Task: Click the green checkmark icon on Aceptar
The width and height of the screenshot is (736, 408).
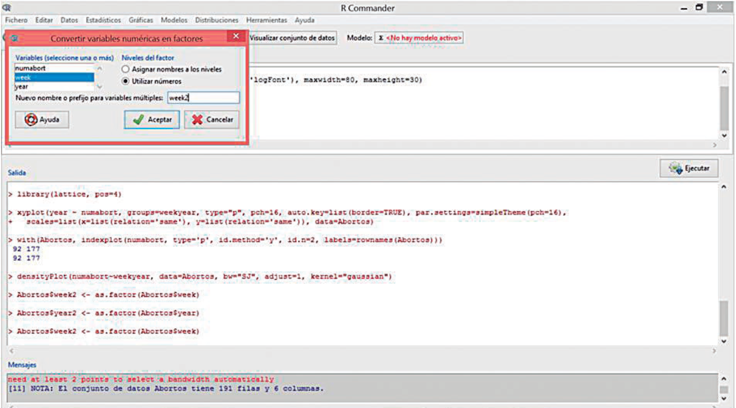Action: (x=138, y=120)
